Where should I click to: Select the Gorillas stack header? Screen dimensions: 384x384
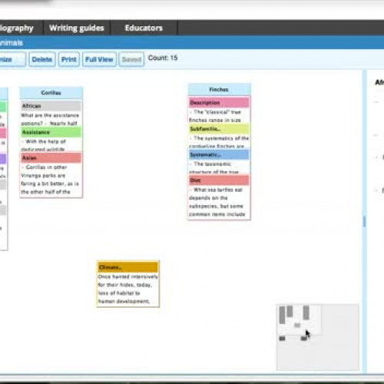[x=51, y=93]
